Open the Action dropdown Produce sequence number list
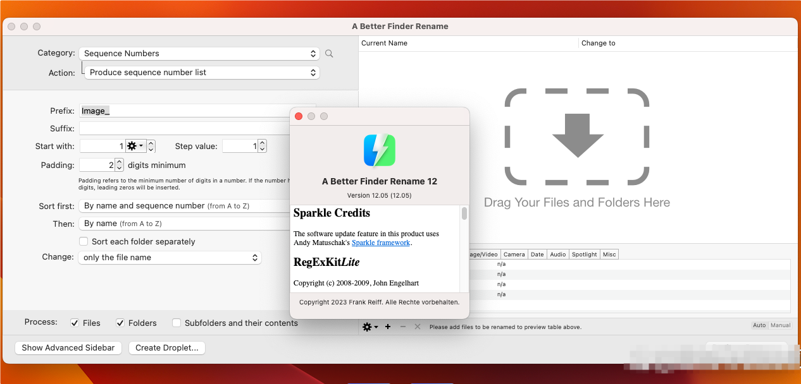Image resolution: width=801 pixels, height=384 pixels. [202, 73]
